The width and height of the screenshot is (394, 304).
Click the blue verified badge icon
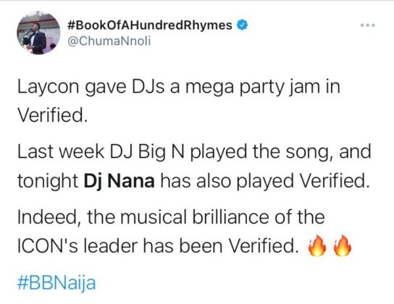(x=243, y=25)
